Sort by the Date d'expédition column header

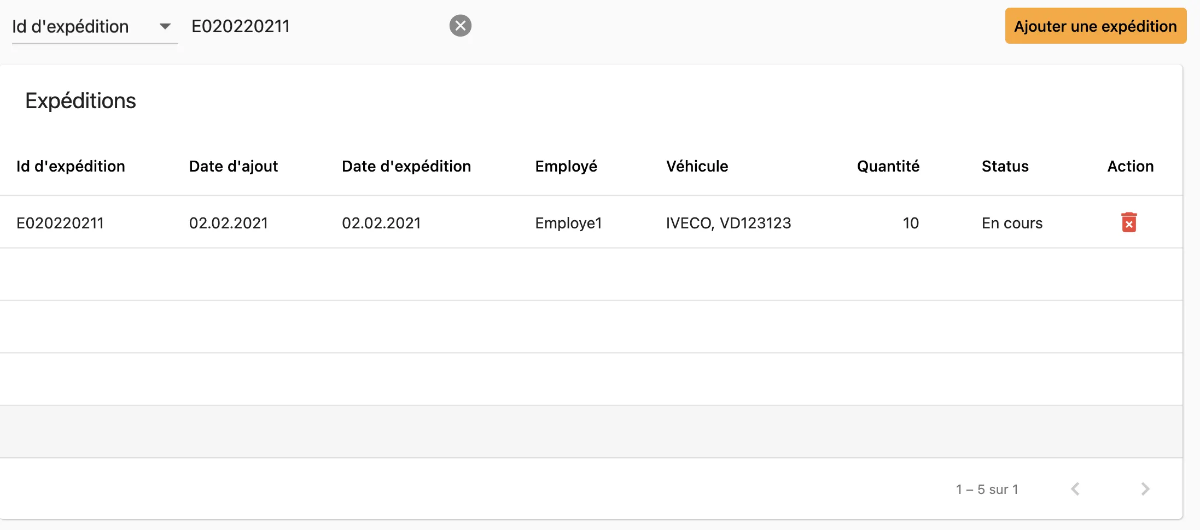click(406, 166)
